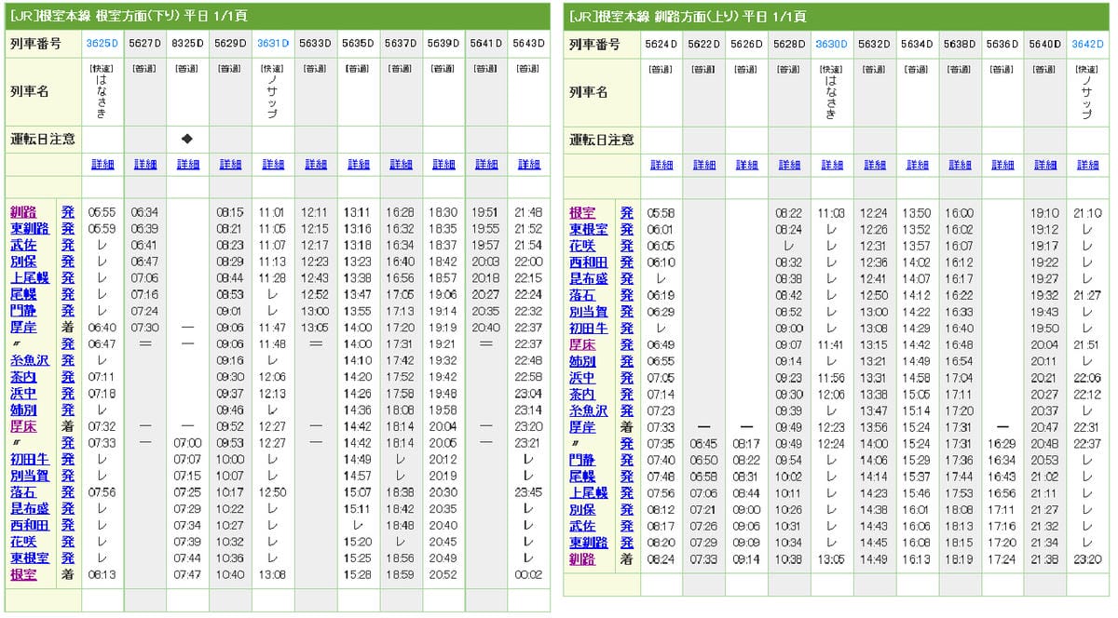Screen dimensions: 1118x618
Task: Click 尾幌 station in 釧路方面 timetable
Action: tap(582, 476)
